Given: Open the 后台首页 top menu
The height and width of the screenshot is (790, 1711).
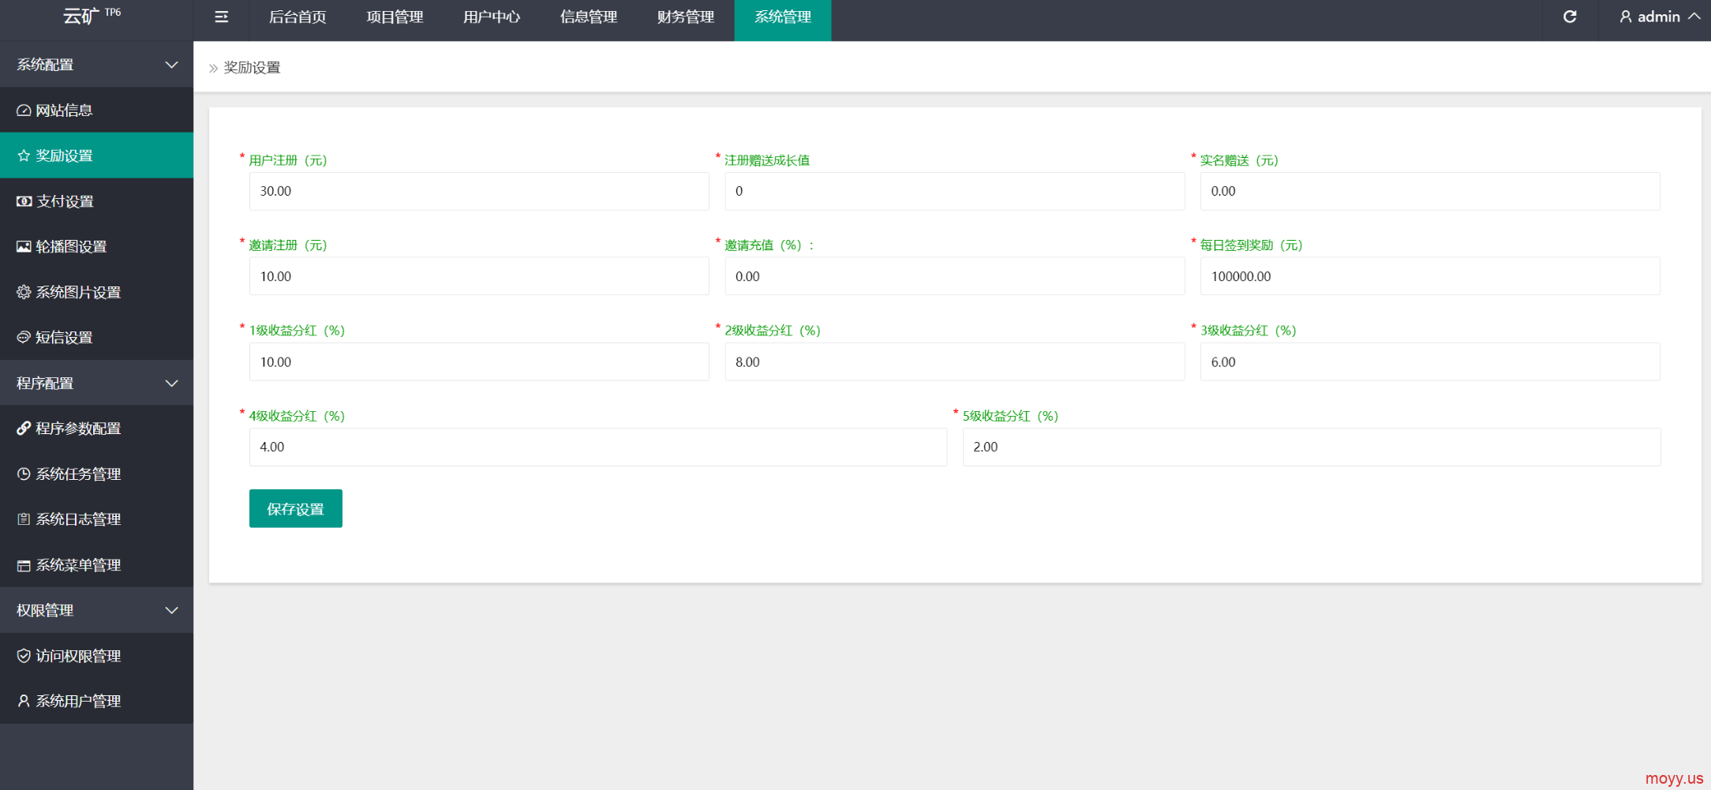Looking at the screenshot, I should click(298, 17).
